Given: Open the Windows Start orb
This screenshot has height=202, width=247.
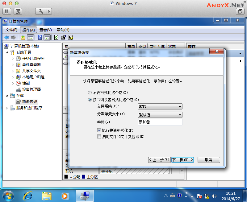Looking at the screenshot, I should pos(8,196).
